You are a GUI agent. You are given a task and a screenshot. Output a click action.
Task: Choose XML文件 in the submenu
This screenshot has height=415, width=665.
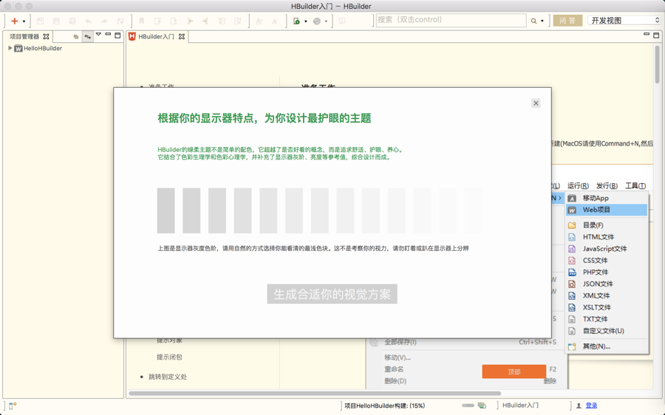point(607,295)
